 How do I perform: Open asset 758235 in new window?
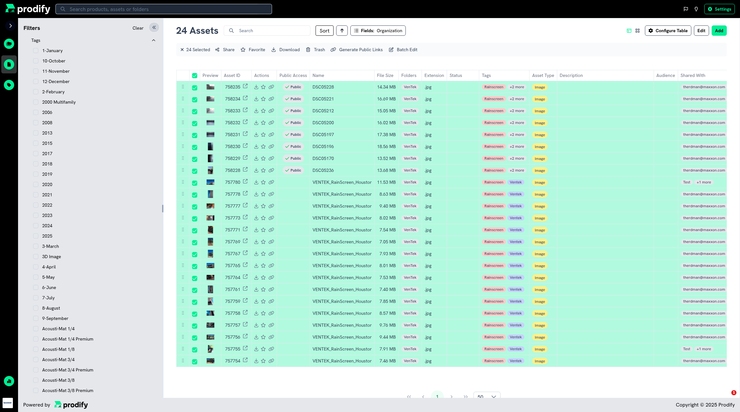pyautogui.click(x=245, y=86)
